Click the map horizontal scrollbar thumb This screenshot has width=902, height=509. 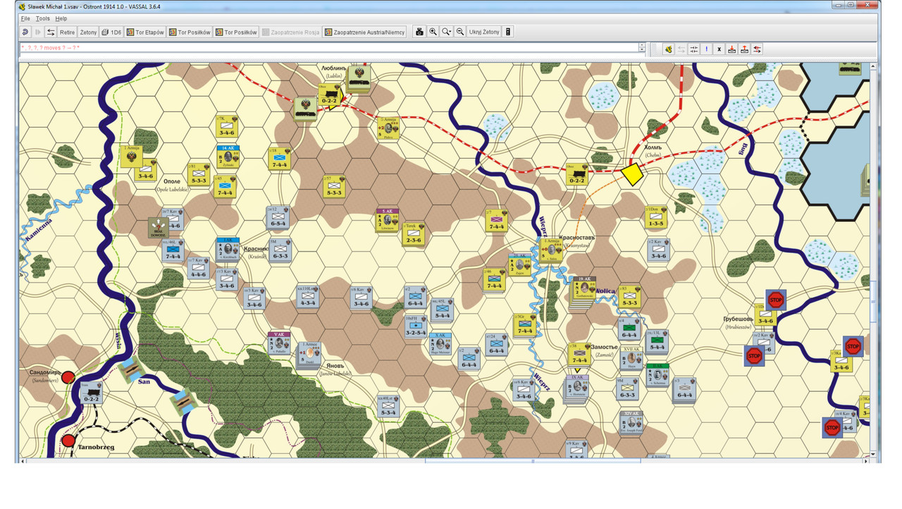pos(533,461)
